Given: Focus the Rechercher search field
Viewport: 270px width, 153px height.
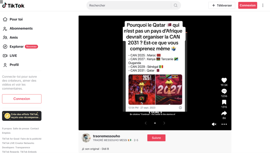Looking at the screenshot, I should (129, 5).
